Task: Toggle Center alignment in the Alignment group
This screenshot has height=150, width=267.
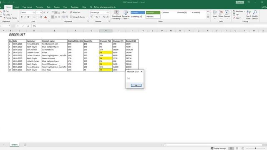Action: tap(56, 17)
